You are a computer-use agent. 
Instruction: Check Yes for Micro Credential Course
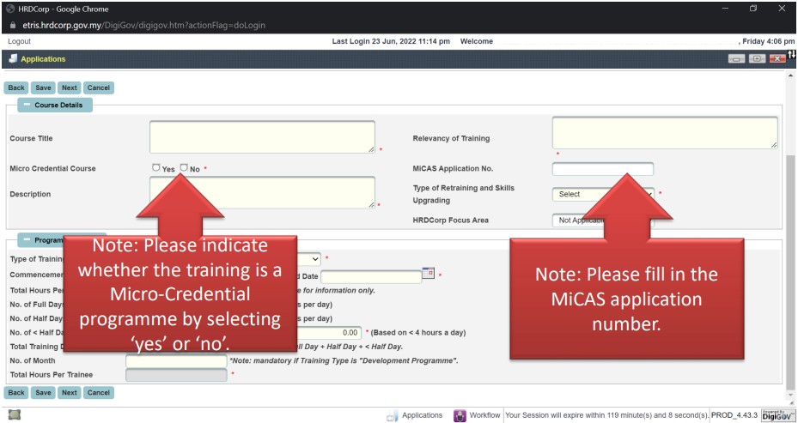pyautogui.click(x=155, y=168)
